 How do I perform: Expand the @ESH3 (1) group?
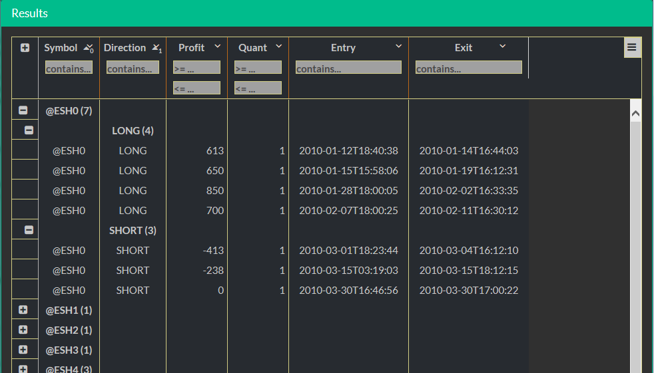[x=23, y=350]
